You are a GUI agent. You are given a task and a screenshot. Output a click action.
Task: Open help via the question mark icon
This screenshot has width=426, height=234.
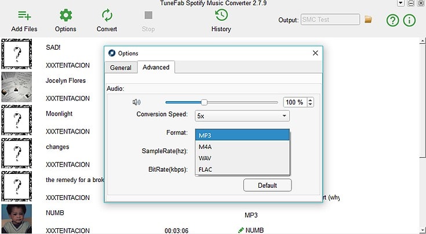click(392, 20)
